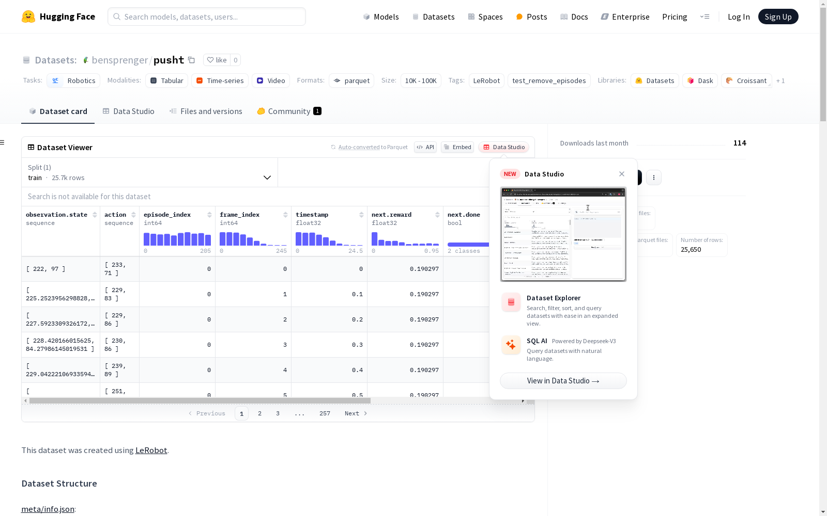Click the Hugging Face logo icon
This screenshot has width=827, height=516.
click(28, 17)
